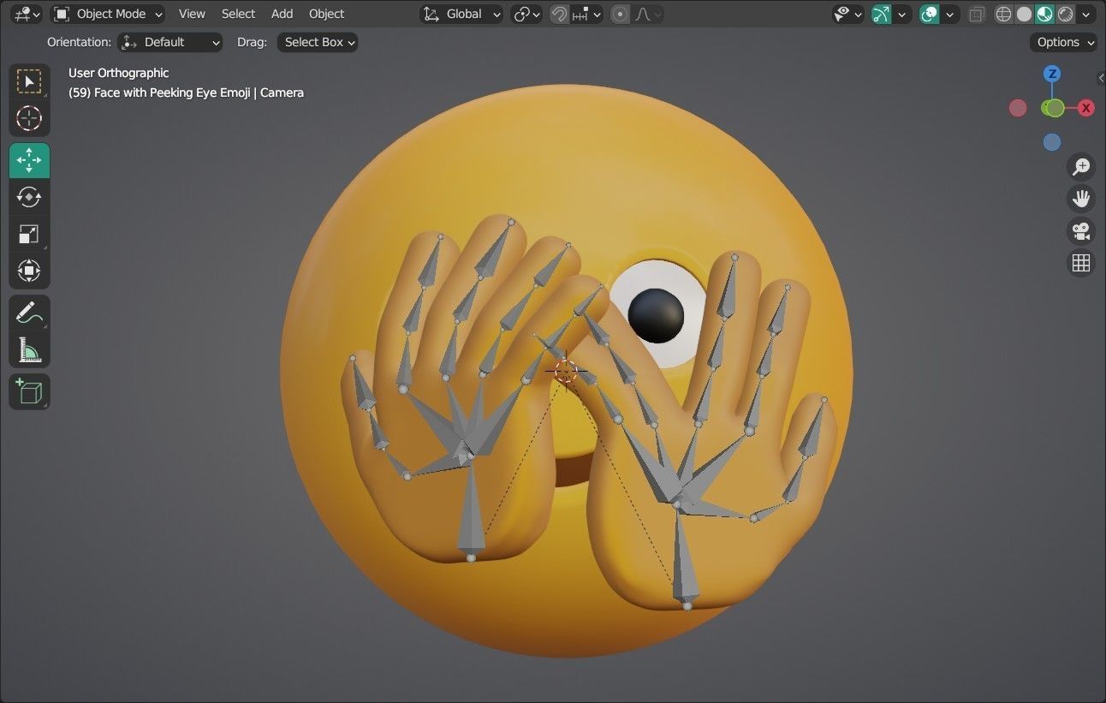Image resolution: width=1106 pixels, height=703 pixels.
Task: Click the zoom magnifier viewport icon
Action: [1081, 166]
